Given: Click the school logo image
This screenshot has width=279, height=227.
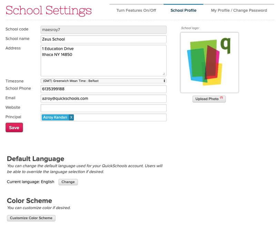Looking at the screenshot, I should pos(209,62).
